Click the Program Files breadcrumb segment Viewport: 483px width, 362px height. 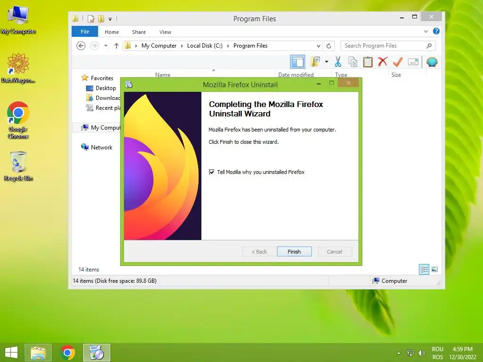click(250, 46)
